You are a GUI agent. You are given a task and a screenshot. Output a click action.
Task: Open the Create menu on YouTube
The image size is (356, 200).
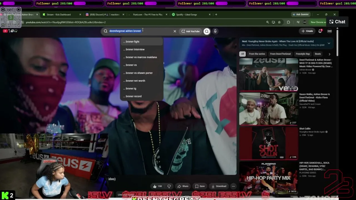[x=307, y=31]
